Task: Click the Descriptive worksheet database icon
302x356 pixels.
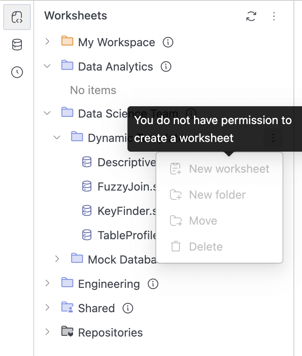Action: pos(87,162)
